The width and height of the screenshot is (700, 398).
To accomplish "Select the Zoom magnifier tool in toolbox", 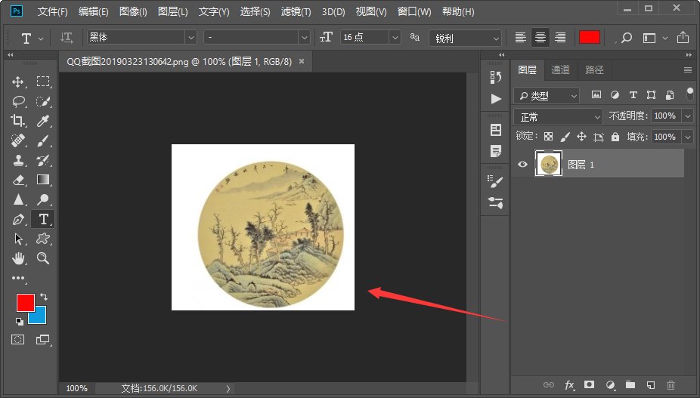I will tap(43, 258).
